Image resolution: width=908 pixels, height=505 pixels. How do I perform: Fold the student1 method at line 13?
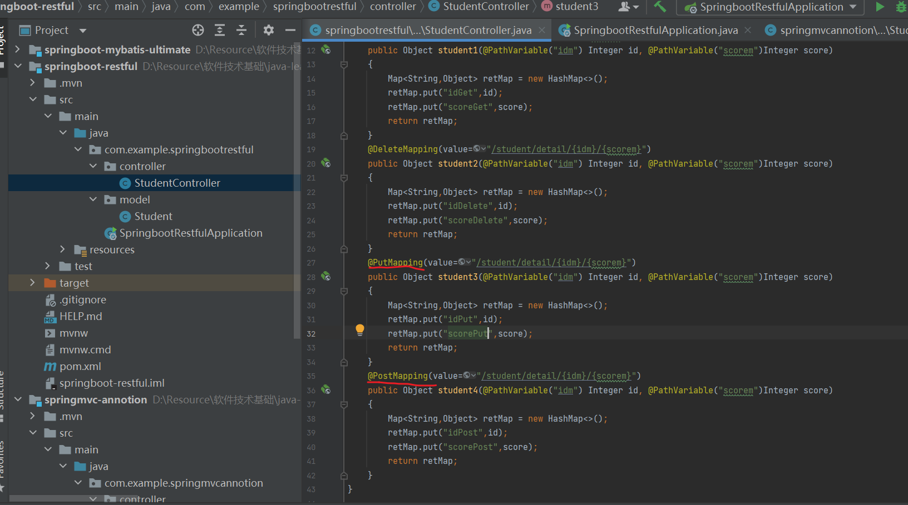344,64
